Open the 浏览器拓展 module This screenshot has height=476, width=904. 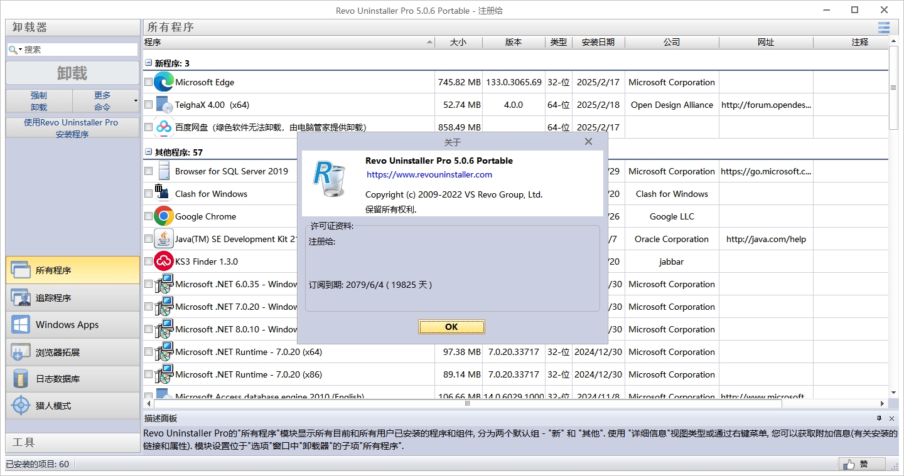tap(73, 352)
